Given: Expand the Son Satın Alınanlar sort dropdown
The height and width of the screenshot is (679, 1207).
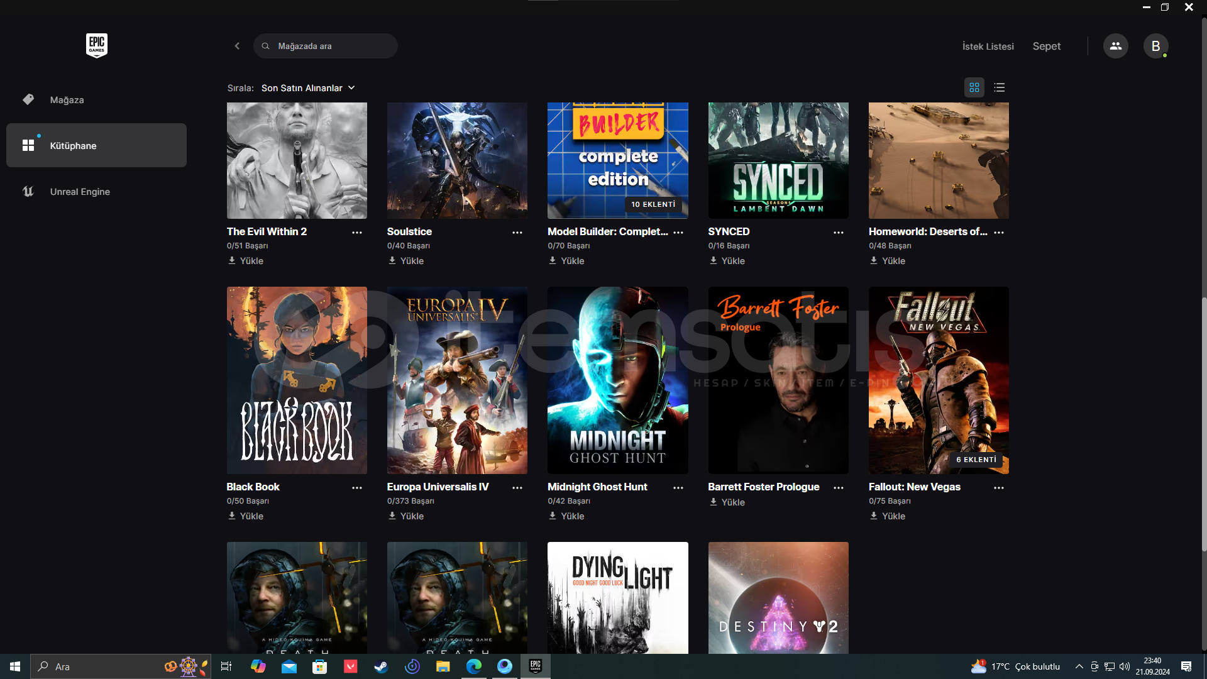Looking at the screenshot, I should [309, 88].
